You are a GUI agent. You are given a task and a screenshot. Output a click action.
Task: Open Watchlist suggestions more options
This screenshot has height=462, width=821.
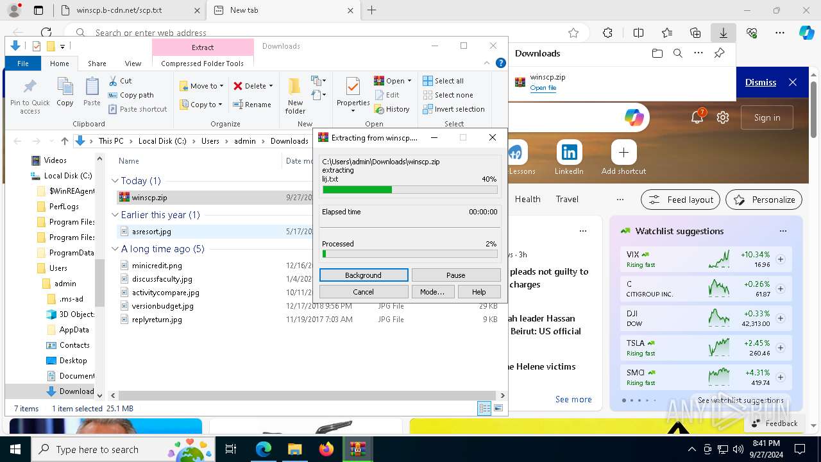pyautogui.click(x=783, y=231)
